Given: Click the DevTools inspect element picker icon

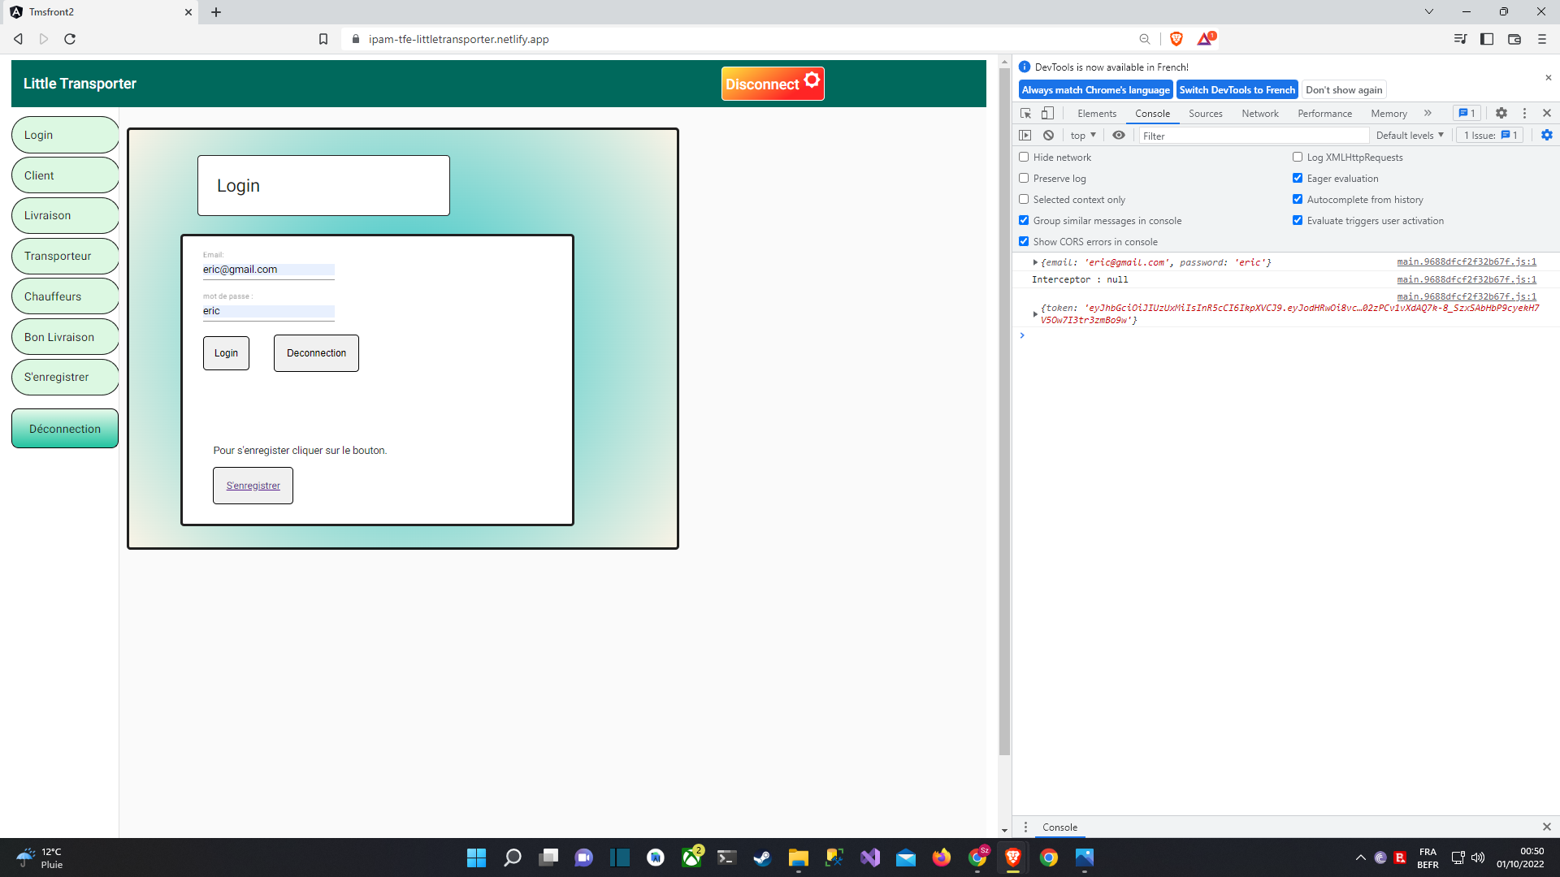Looking at the screenshot, I should (x=1025, y=114).
